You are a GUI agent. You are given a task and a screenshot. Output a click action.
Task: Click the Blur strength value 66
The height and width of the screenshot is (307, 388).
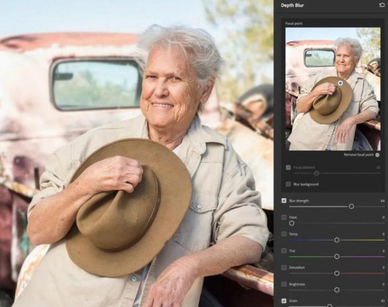(x=383, y=200)
